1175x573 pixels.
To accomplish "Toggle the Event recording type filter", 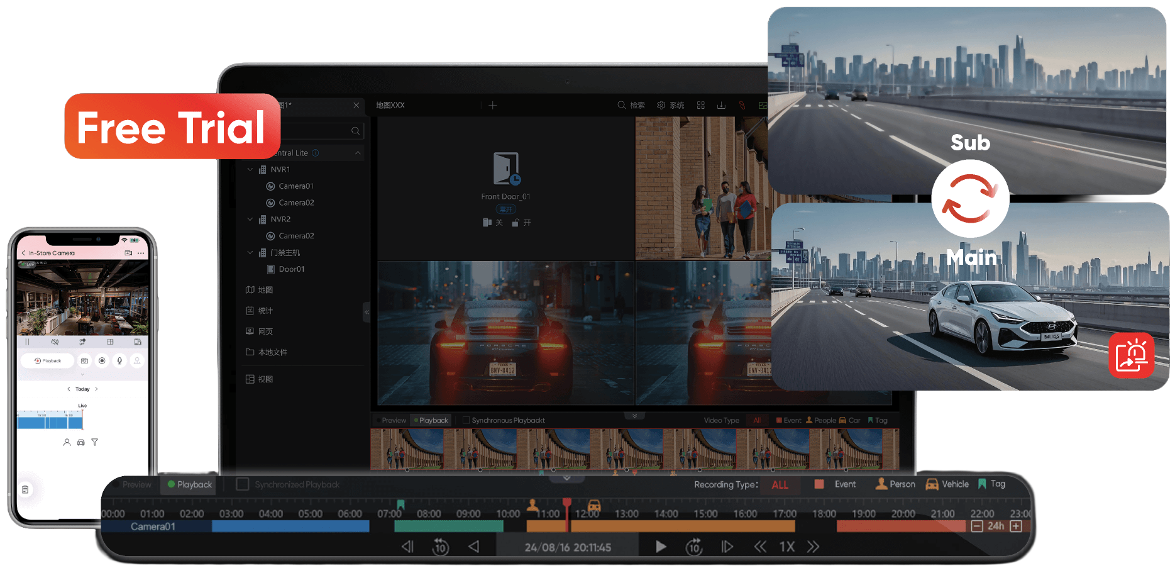I will point(835,484).
